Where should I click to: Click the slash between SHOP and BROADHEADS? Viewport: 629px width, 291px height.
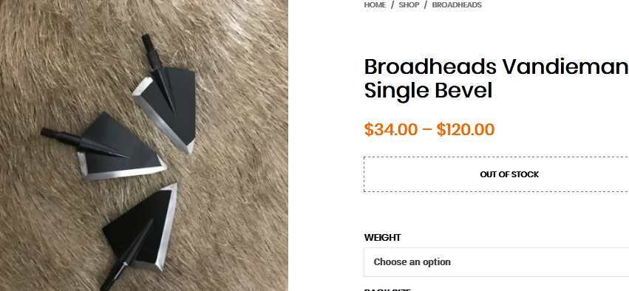coord(425,5)
